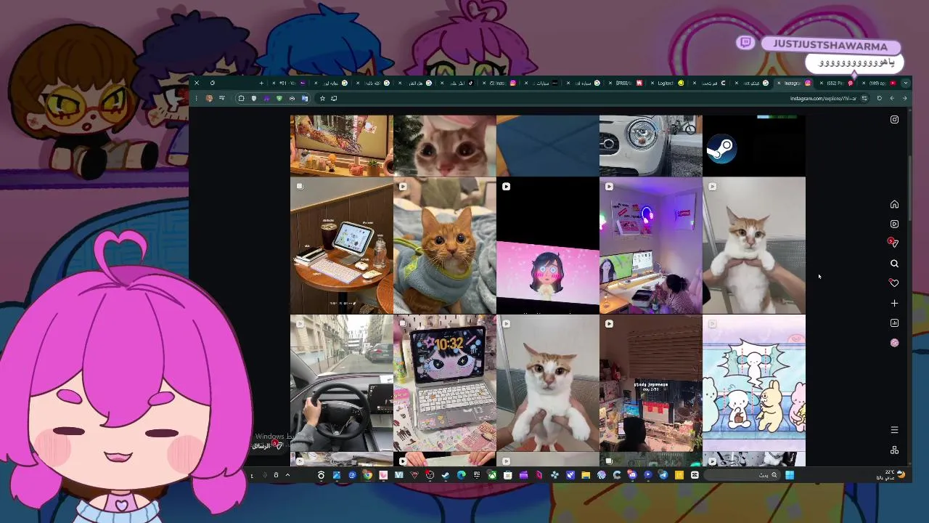Open the orange cat in sweater post
Image resolution: width=929 pixels, height=523 pixels.
coord(444,246)
